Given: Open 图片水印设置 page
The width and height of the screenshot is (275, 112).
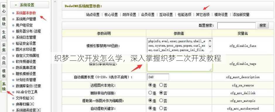Looking at the screenshot, I should (26, 49).
